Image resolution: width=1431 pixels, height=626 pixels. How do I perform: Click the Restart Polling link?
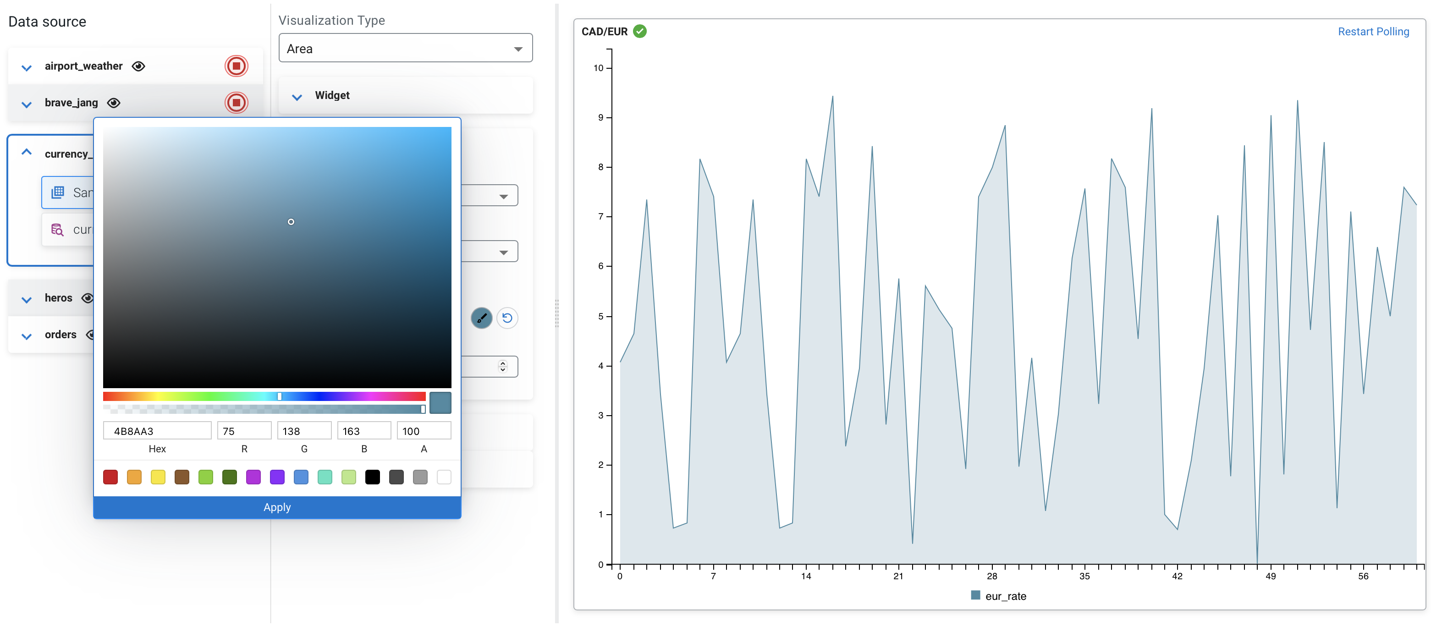tap(1373, 31)
